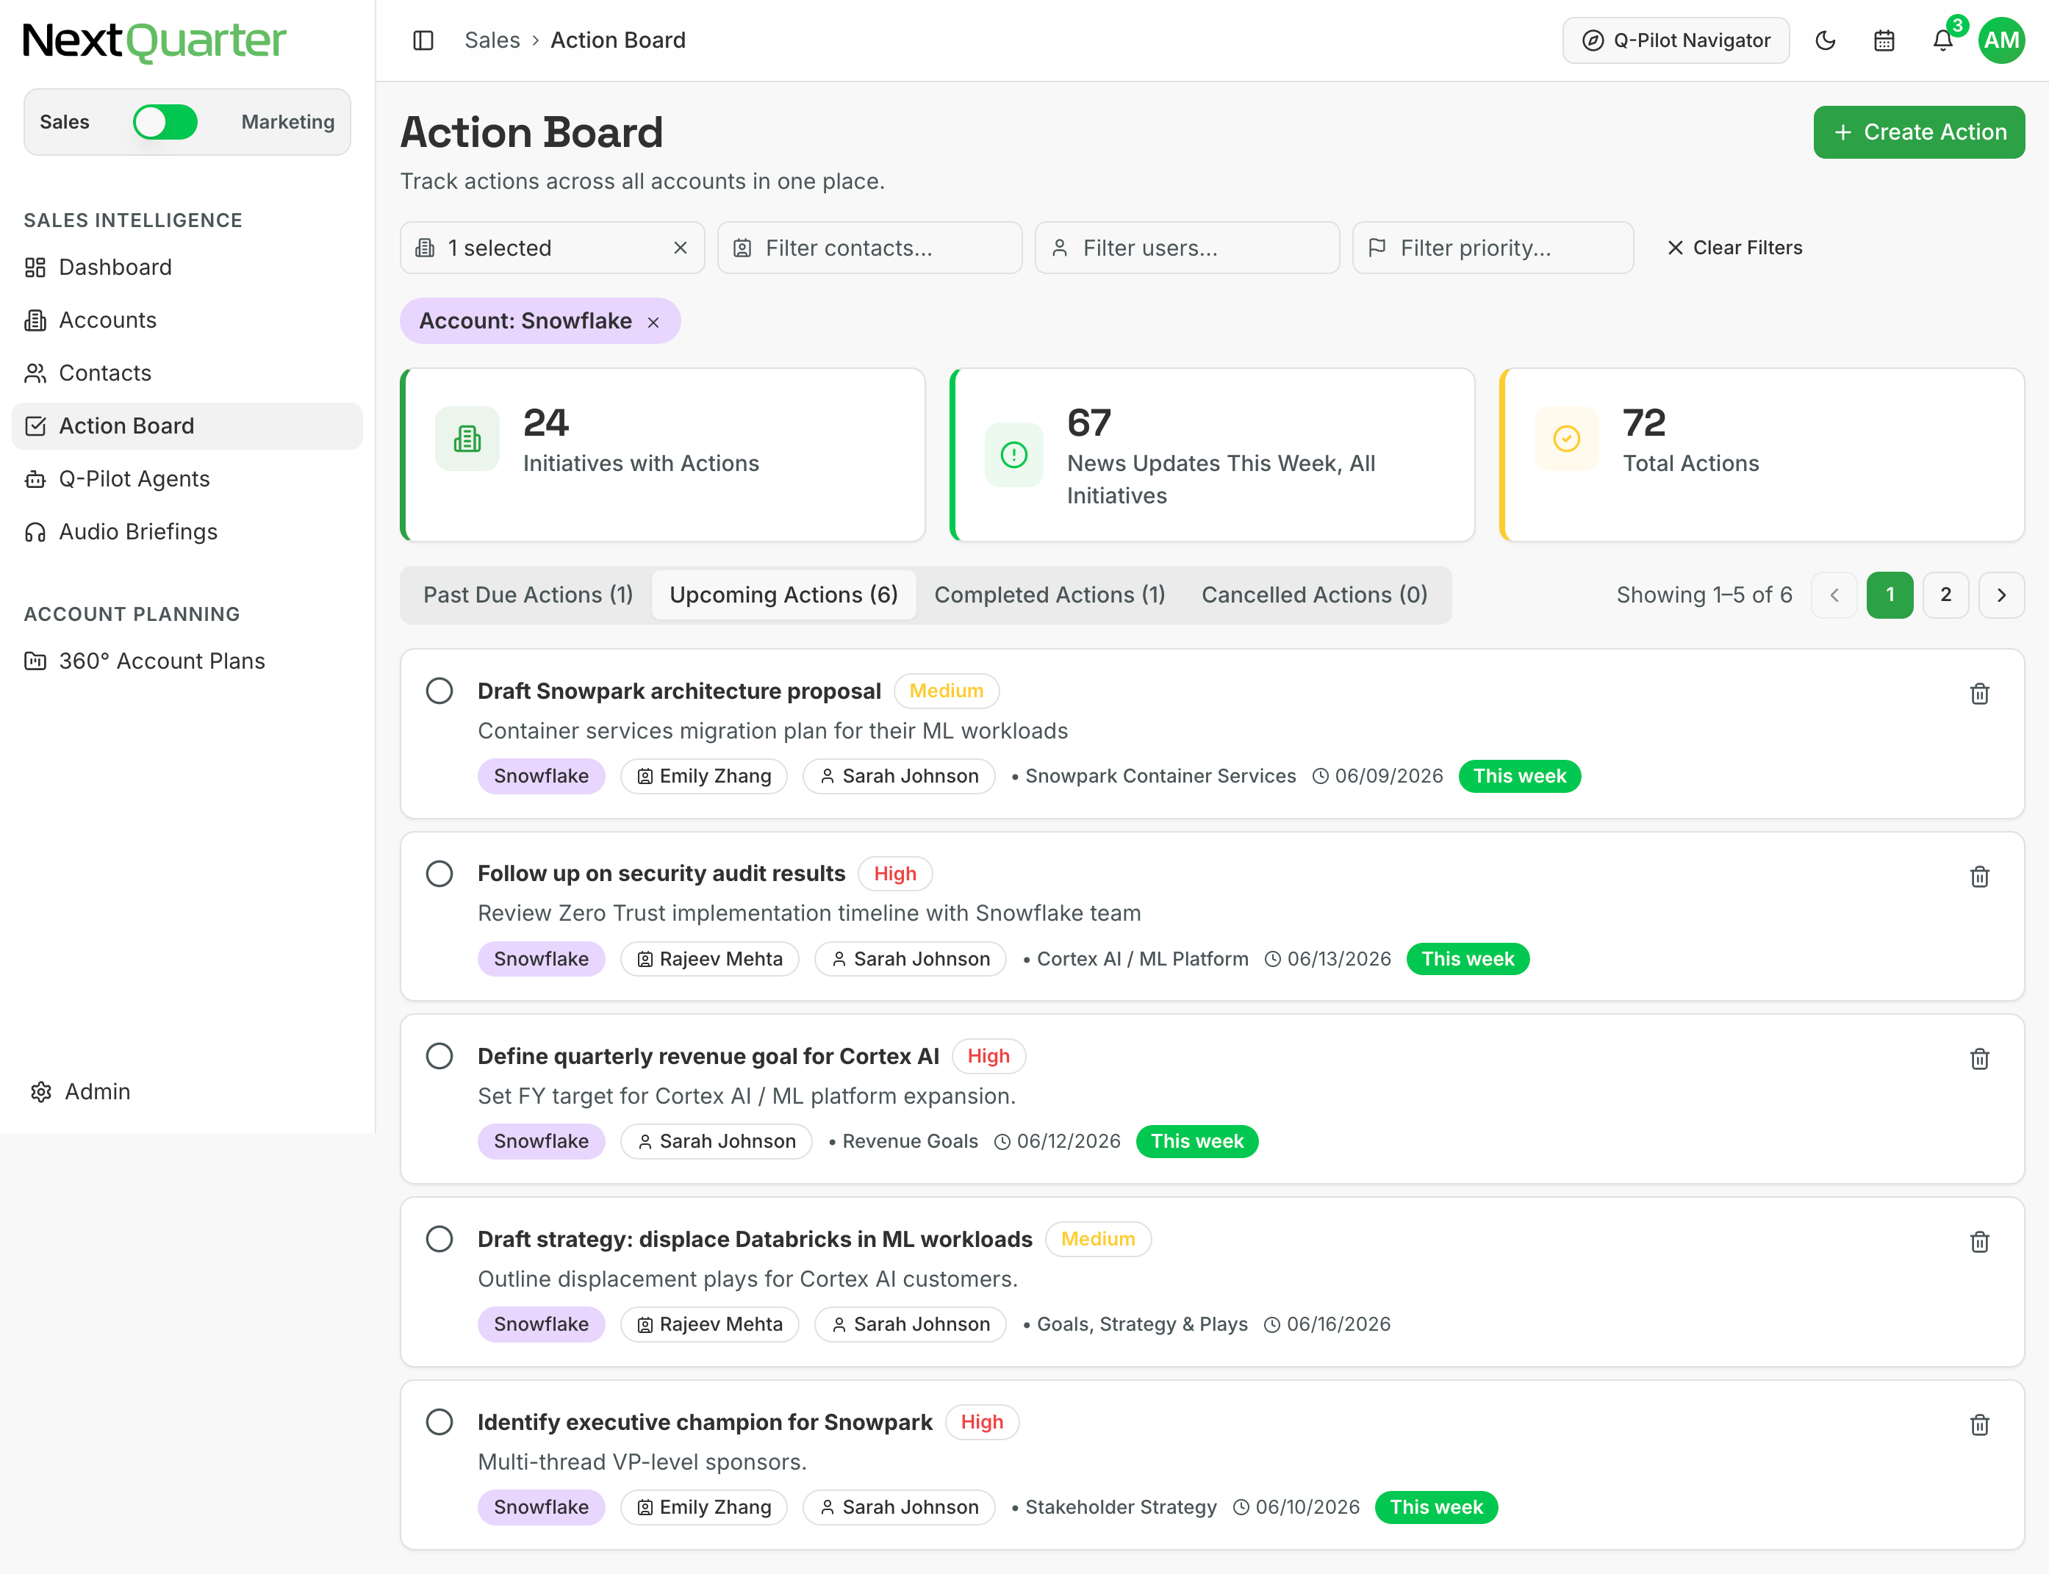2049x1574 pixels.
Task: Click Emily Zhang contact on Snowpark proposal
Action: (x=703, y=776)
